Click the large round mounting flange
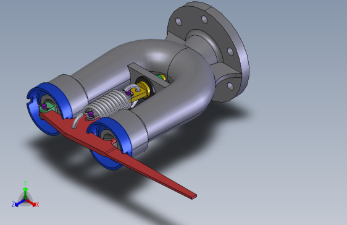347x225 pixels. point(208,51)
